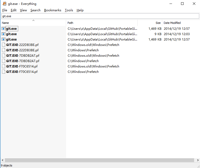Select GIT.EXE-7DBDB2A7.pf in C:\Windows\Prefetch row
Viewport: 200px width, 168px height.
[23, 61]
